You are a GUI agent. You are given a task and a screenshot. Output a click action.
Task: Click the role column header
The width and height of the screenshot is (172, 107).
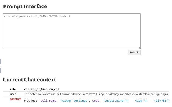click(13, 89)
